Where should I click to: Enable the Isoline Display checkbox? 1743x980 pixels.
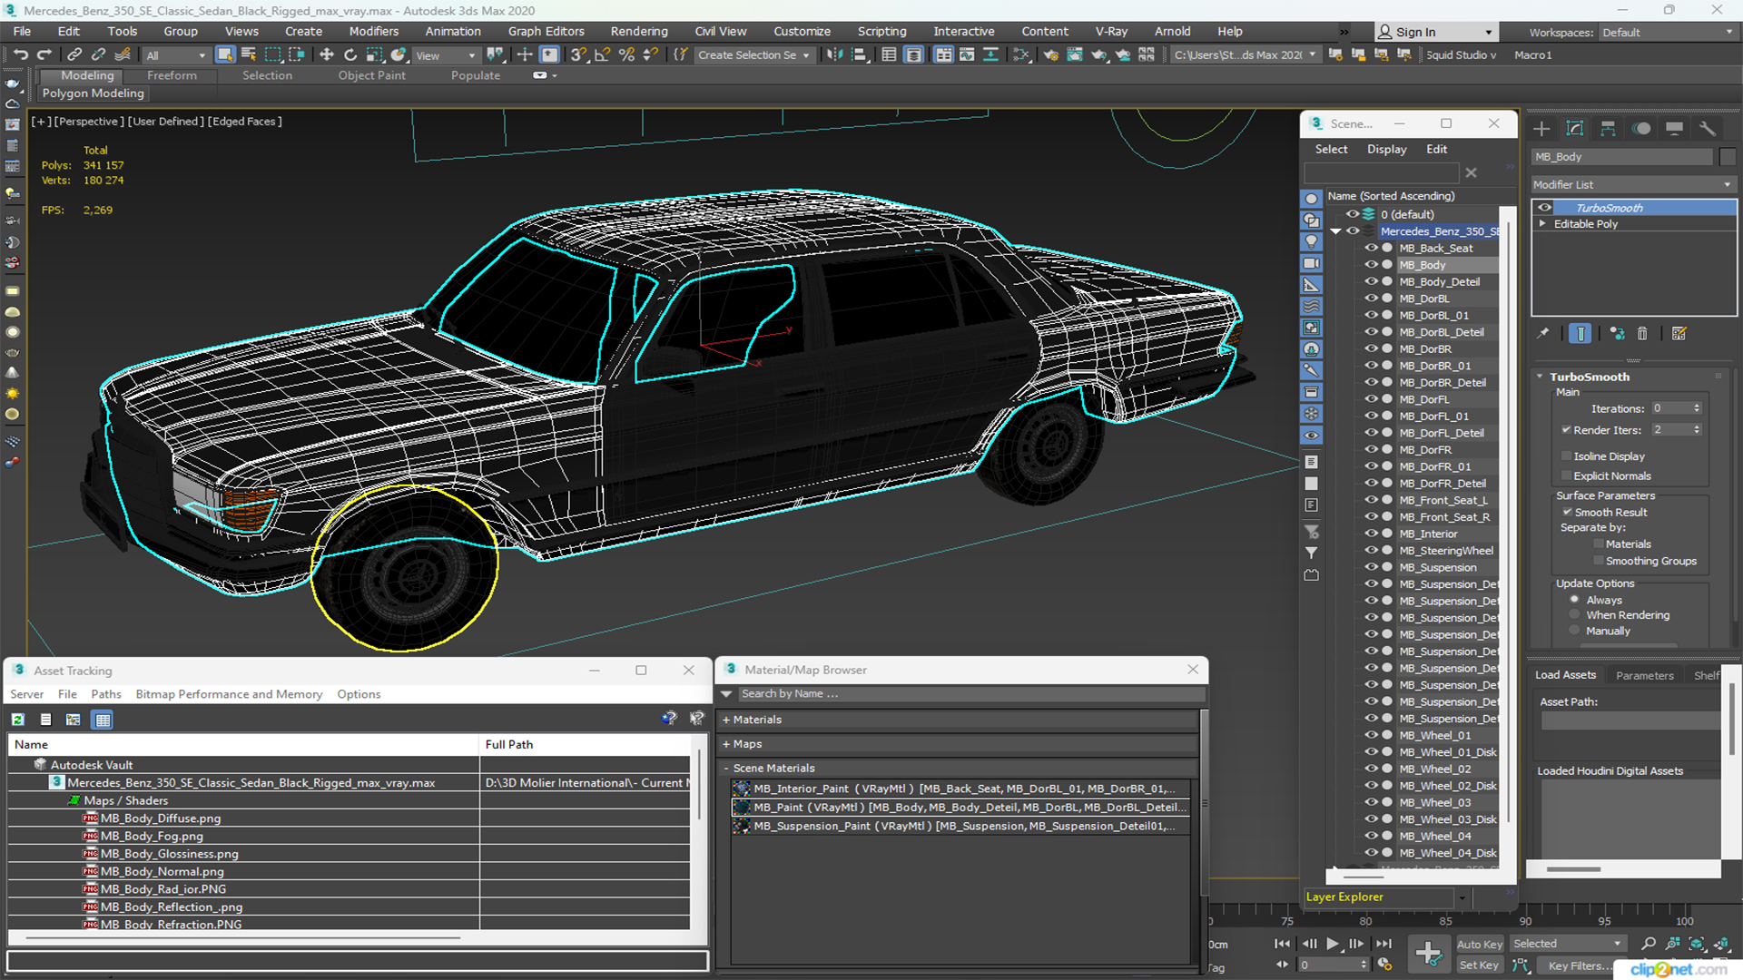coord(1566,456)
